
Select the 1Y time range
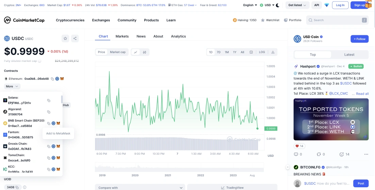(234, 52)
